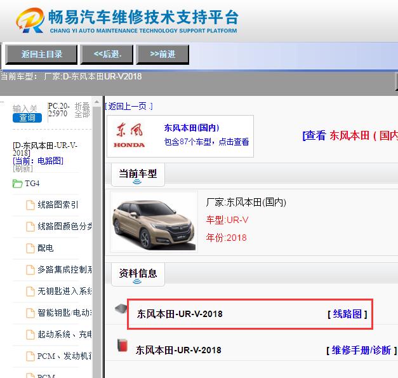Select 厂家:东风本田(国内) text

[x=246, y=202]
